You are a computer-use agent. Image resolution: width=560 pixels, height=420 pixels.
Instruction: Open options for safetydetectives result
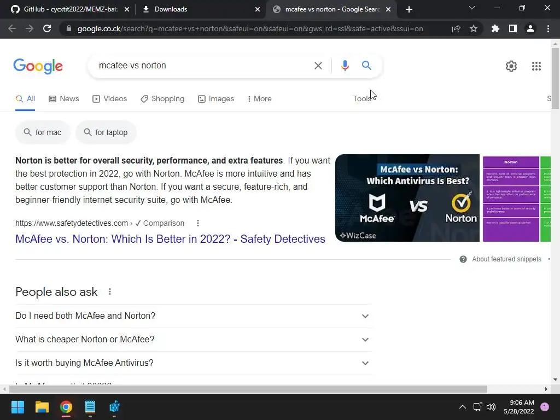point(198,223)
